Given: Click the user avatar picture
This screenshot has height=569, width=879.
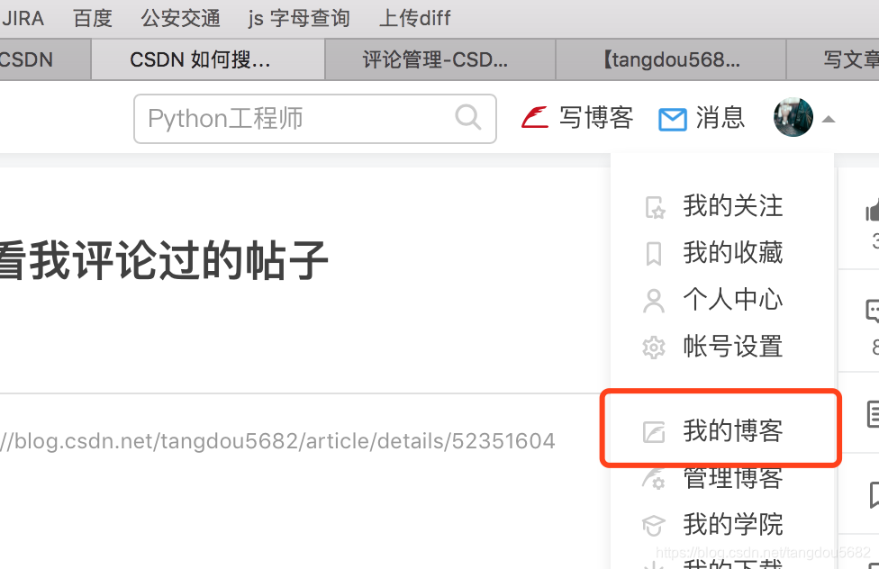Looking at the screenshot, I should (793, 117).
